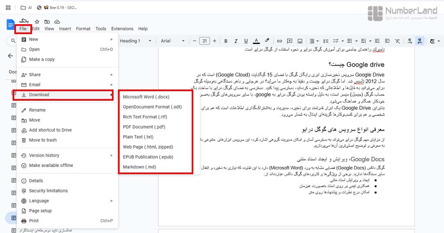Open the bulleted list options arrow
The image size is (444, 233).
tap(356, 41)
